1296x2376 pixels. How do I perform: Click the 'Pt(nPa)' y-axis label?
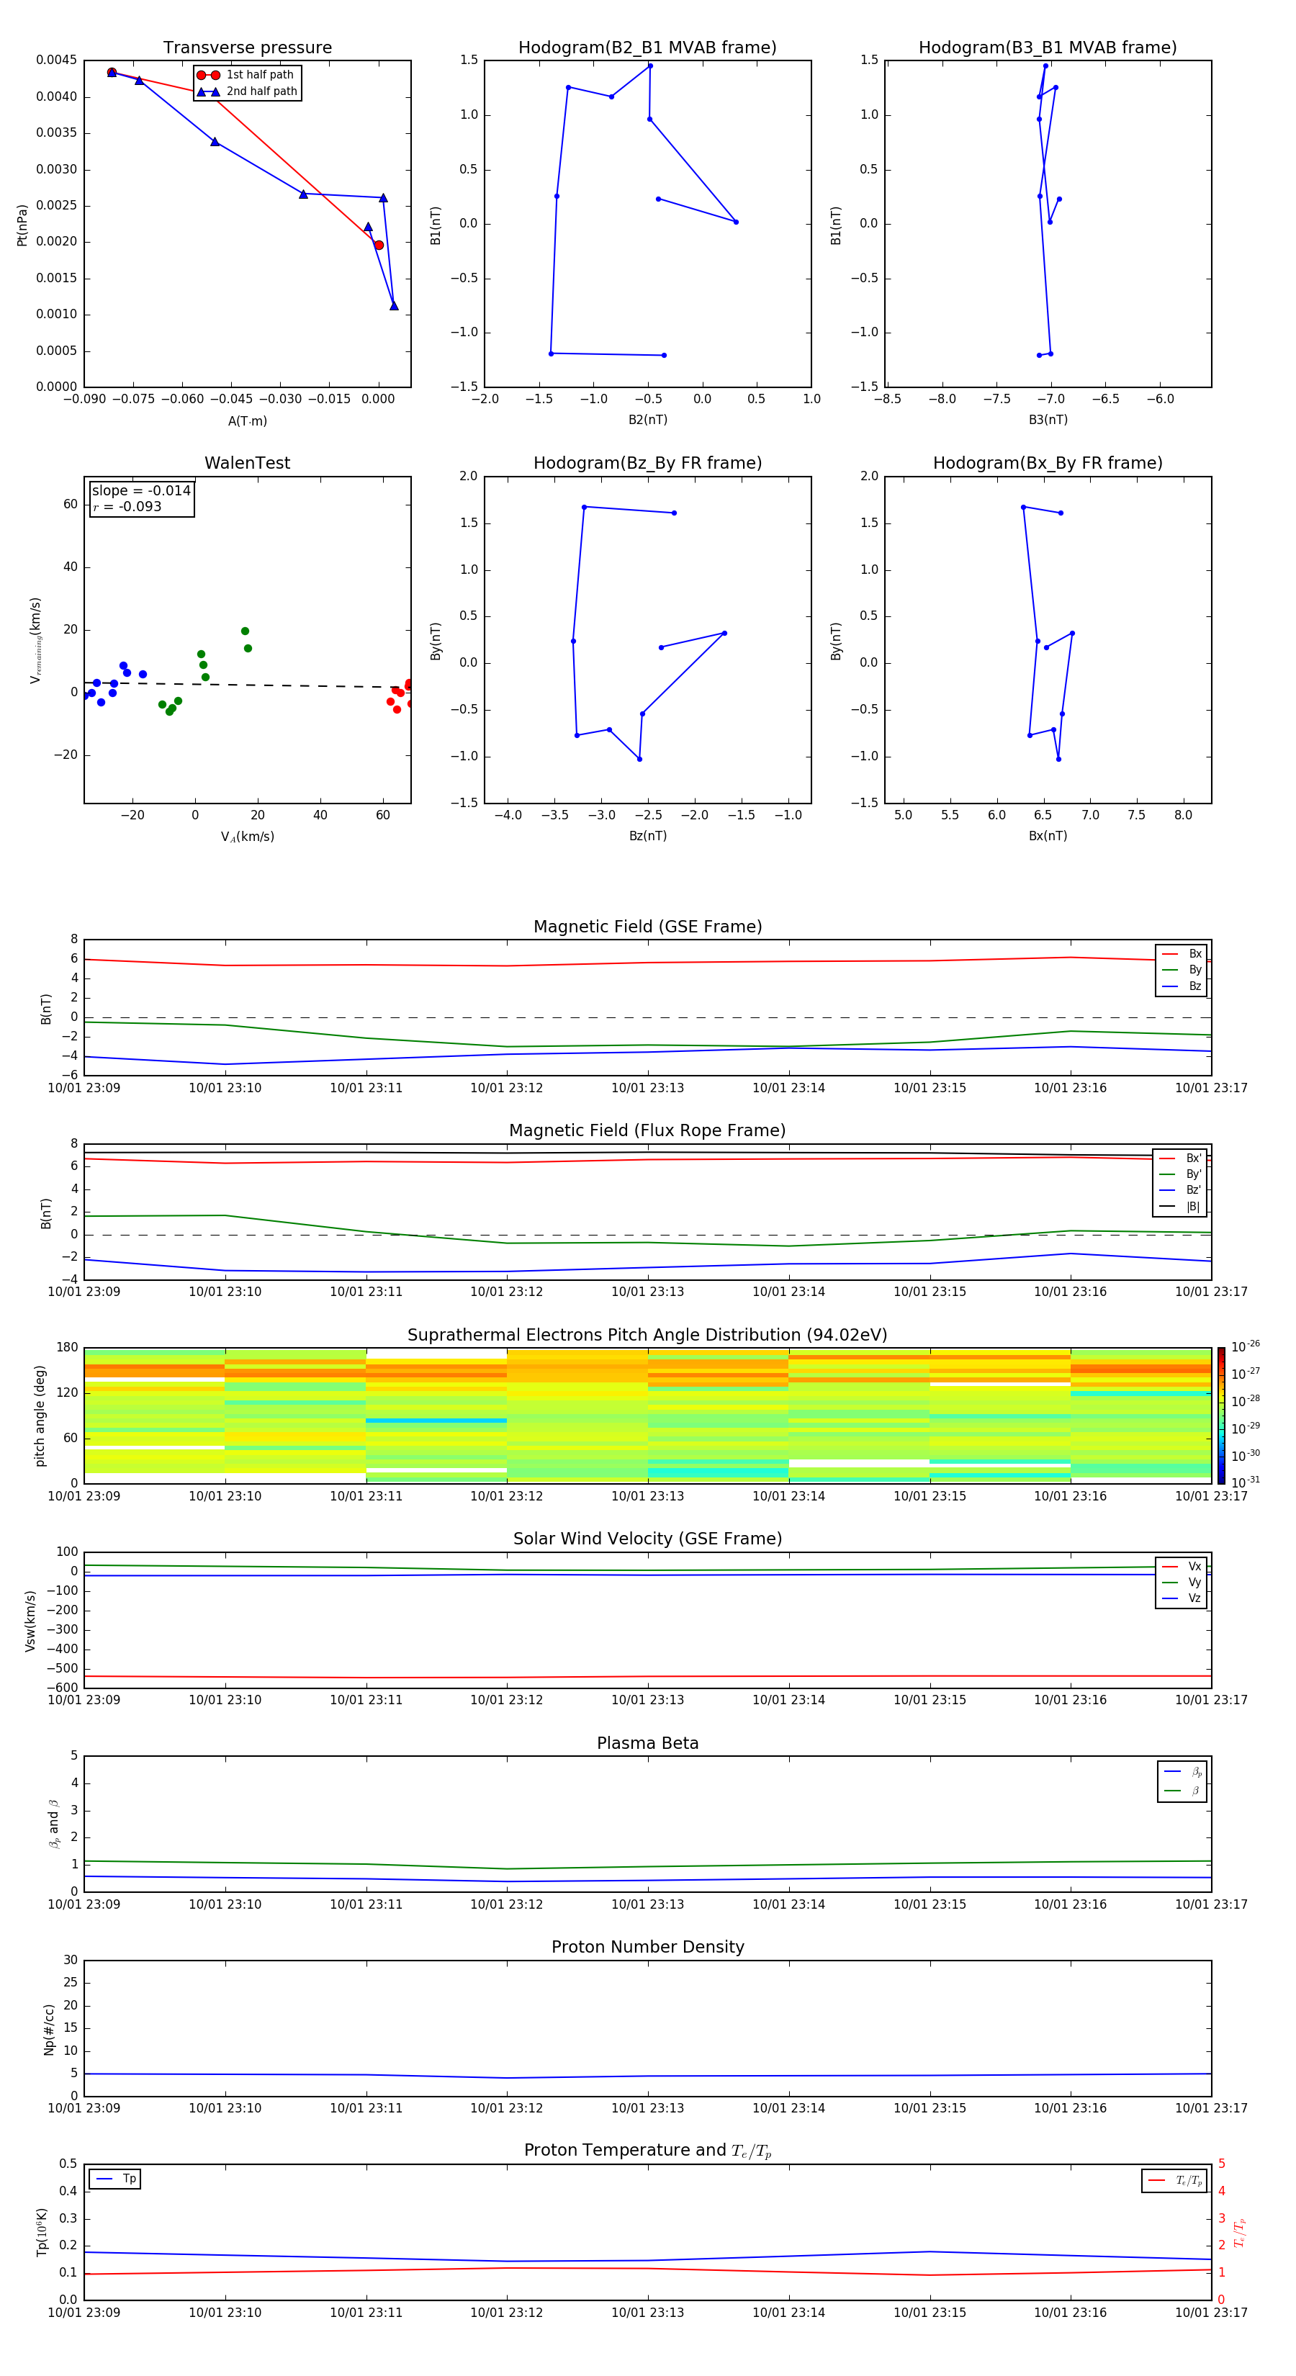[x=22, y=224]
